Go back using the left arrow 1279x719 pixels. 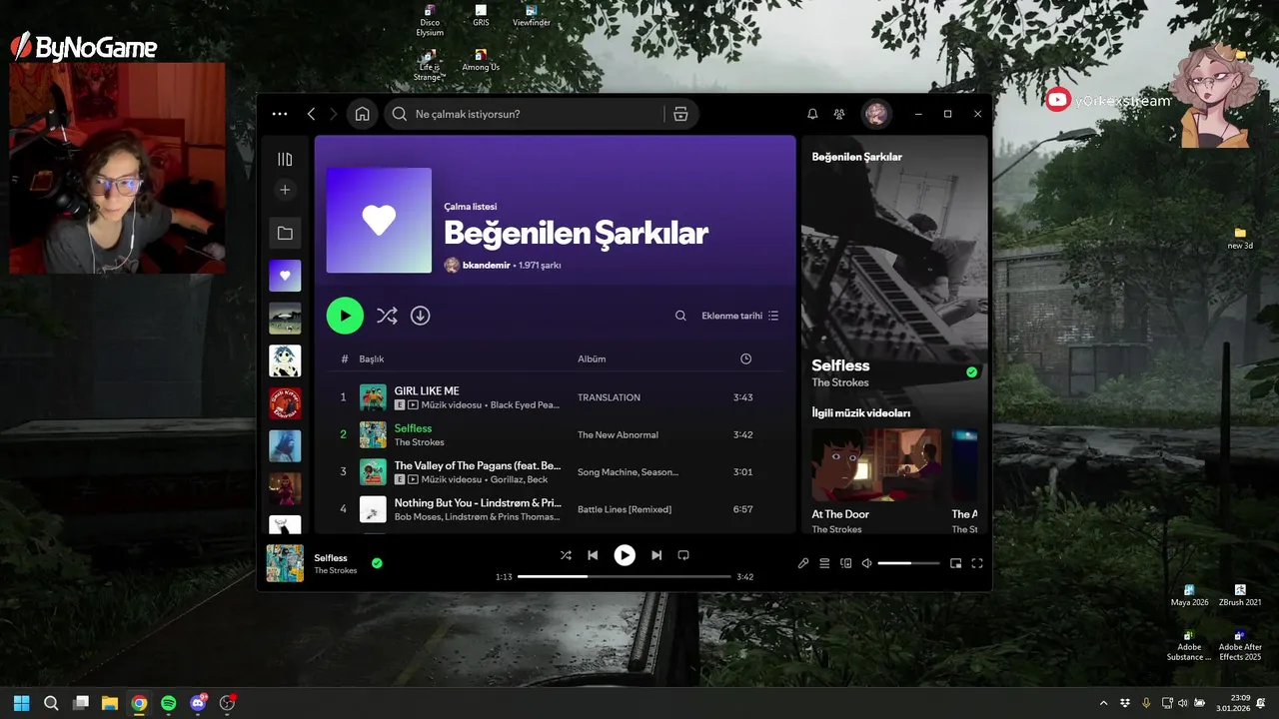click(x=311, y=114)
